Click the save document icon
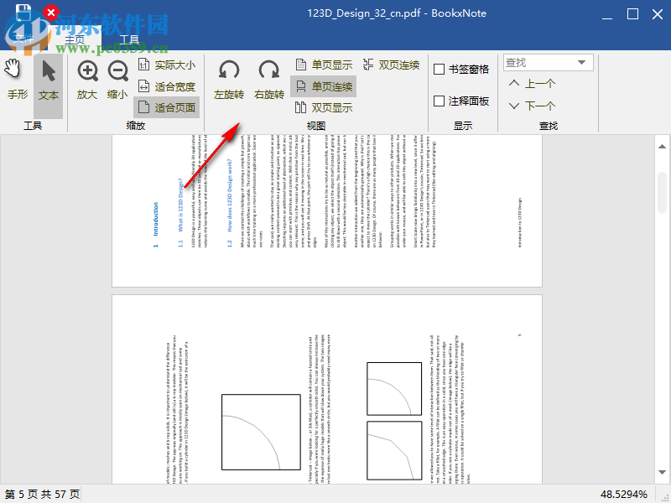671x503 pixels. pyautogui.click(x=25, y=10)
